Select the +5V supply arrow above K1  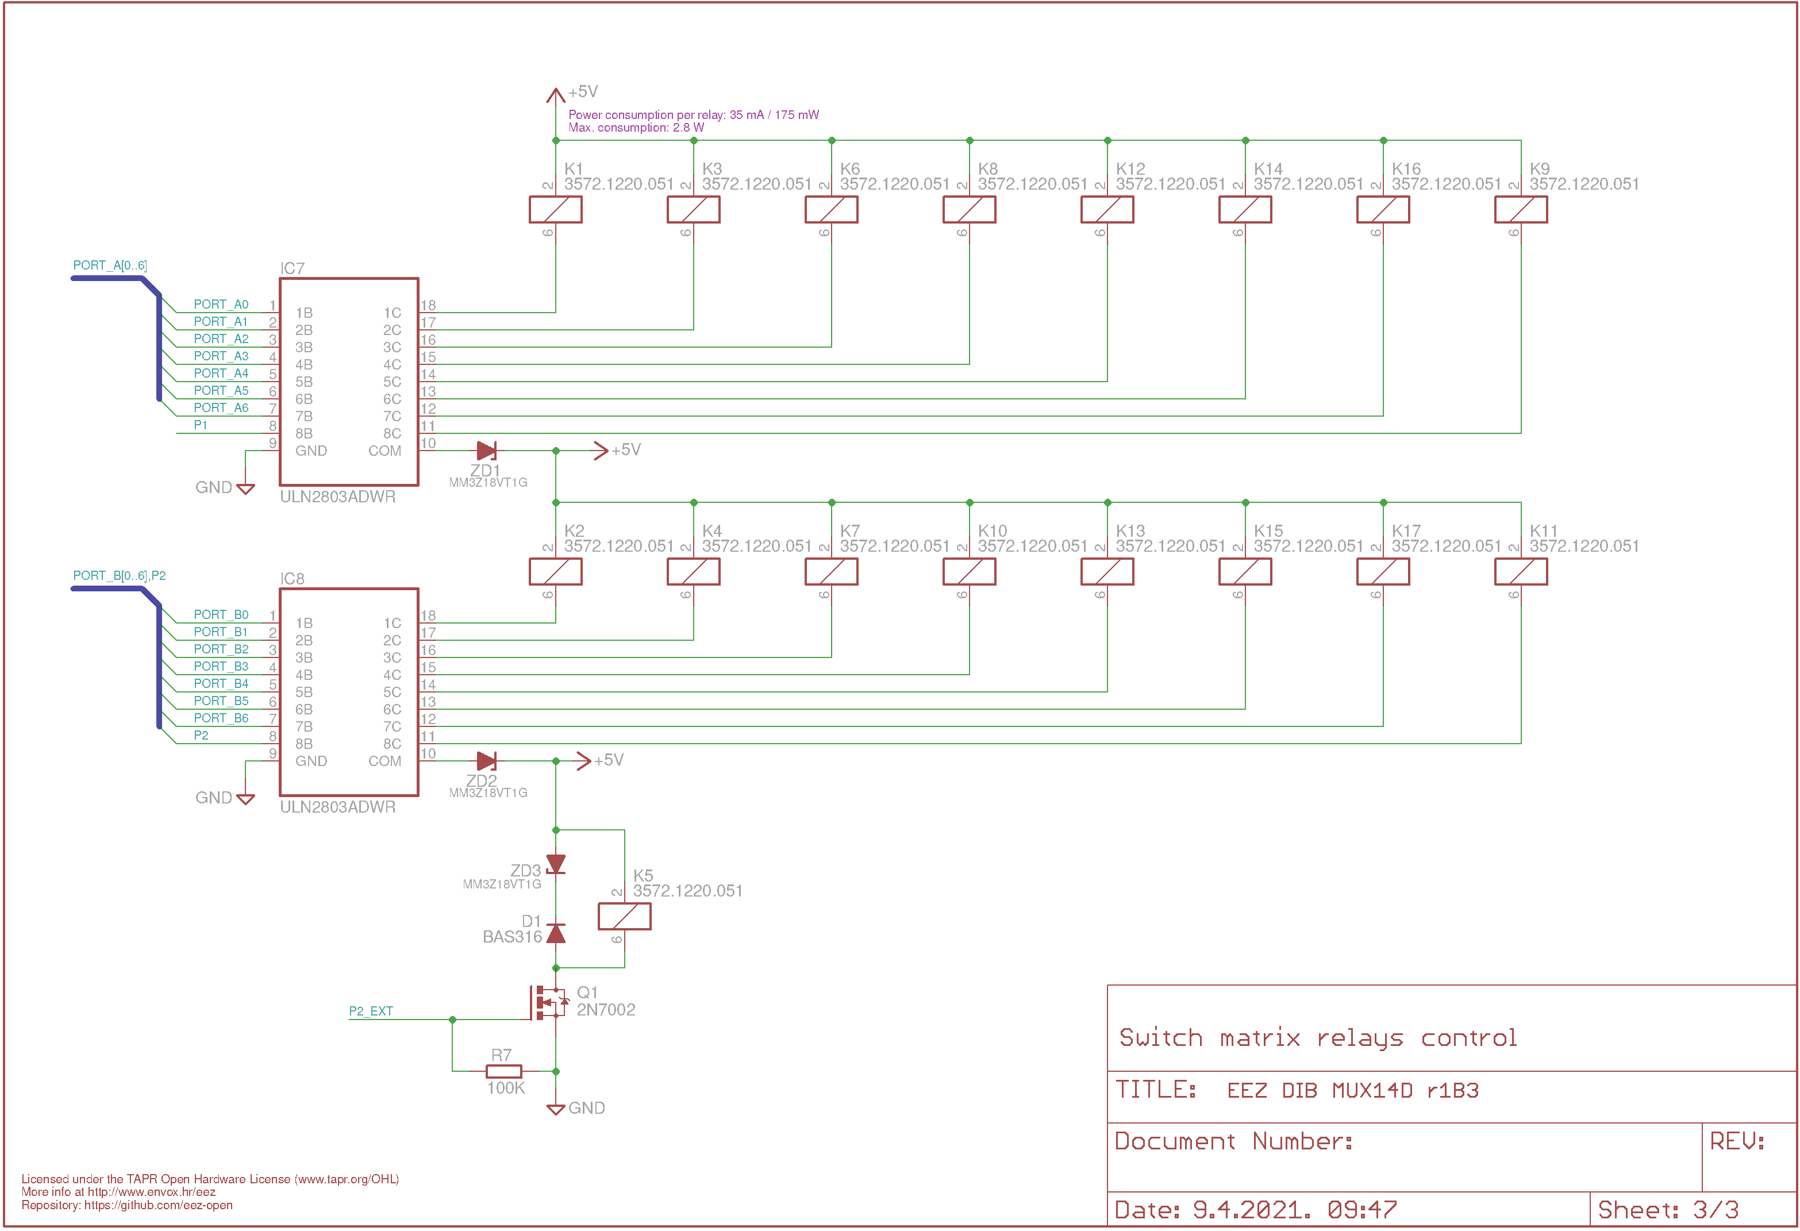(x=555, y=95)
